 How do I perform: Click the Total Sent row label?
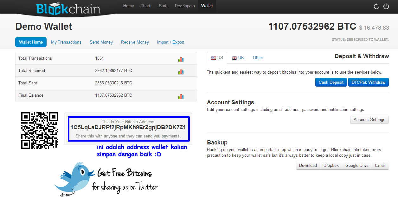coord(28,83)
